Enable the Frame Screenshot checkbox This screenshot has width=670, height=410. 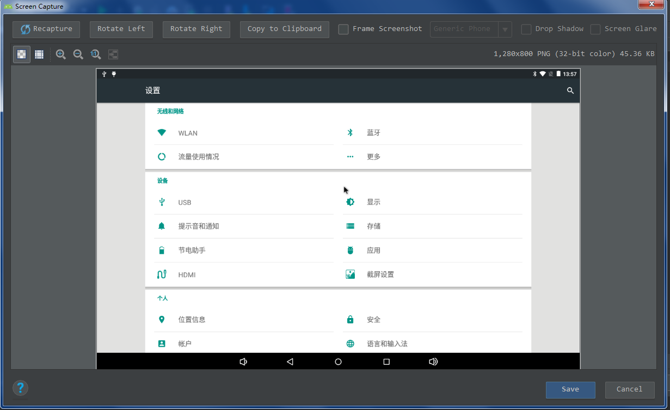343,29
